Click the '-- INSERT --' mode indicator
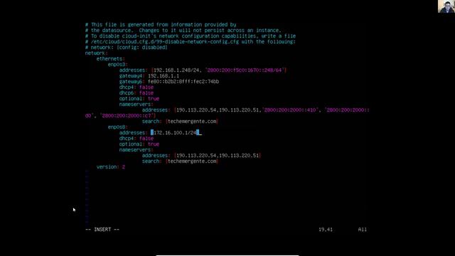Image resolution: width=455 pixels, height=256 pixels. tap(102, 229)
